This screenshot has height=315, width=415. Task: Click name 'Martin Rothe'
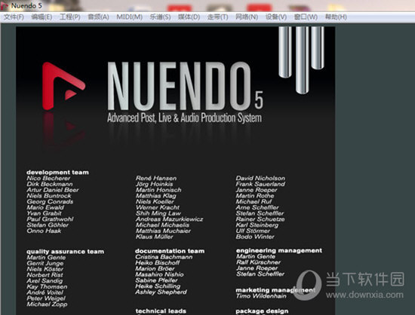(255, 196)
